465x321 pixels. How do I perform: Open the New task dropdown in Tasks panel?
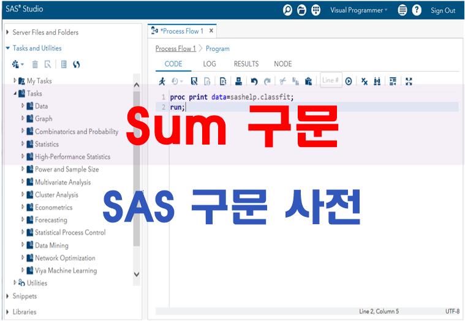pyautogui.click(x=18, y=64)
